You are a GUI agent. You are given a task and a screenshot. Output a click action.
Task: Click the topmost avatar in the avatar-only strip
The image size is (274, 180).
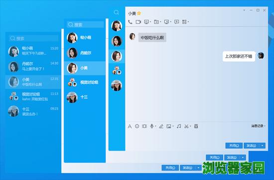coord(117,26)
